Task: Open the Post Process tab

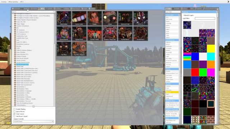Action: (75, 9)
